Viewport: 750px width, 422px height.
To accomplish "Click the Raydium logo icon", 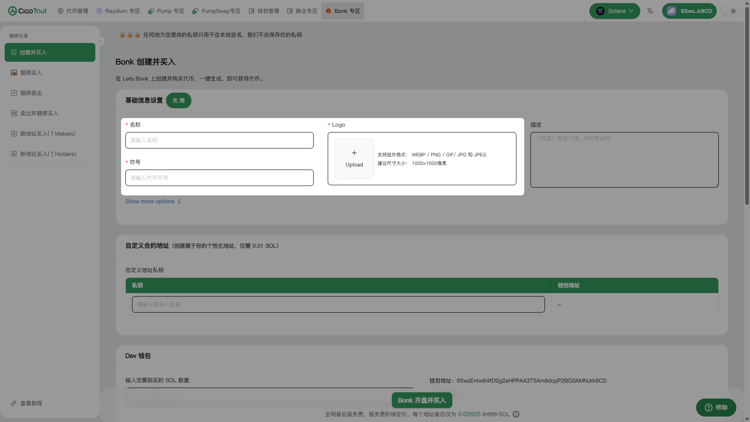I will [99, 11].
